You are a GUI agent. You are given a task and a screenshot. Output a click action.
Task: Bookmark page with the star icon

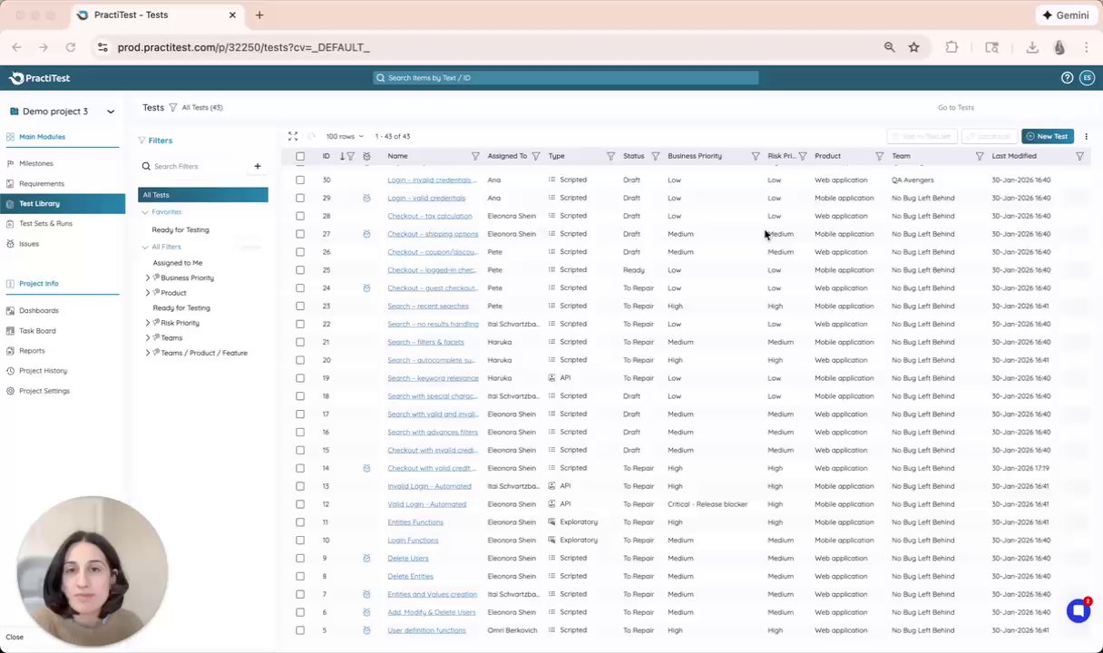point(913,47)
